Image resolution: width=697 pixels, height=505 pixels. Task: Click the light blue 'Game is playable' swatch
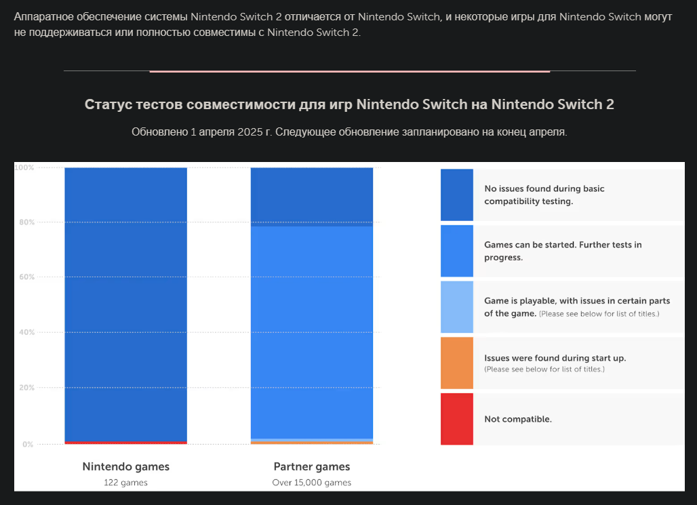coord(456,307)
